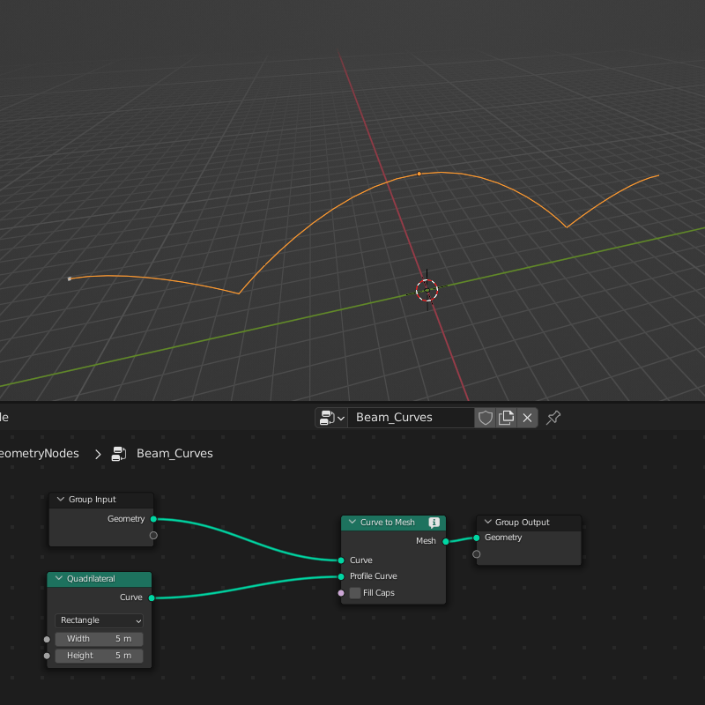Image resolution: width=705 pixels, height=705 pixels.
Task: Duplicate the node group with the copy icon
Action: pyautogui.click(x=507, y=417)
